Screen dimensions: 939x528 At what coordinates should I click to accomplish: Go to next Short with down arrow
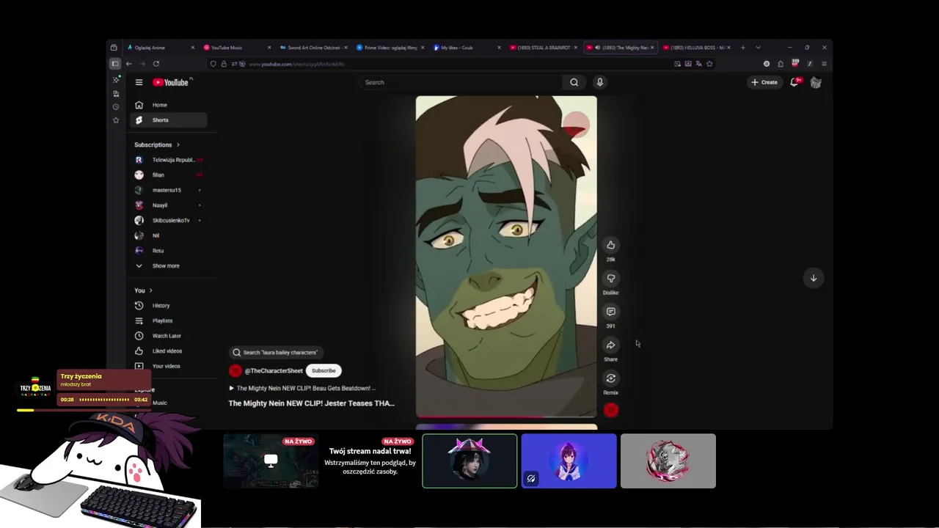tap(813, 278)
